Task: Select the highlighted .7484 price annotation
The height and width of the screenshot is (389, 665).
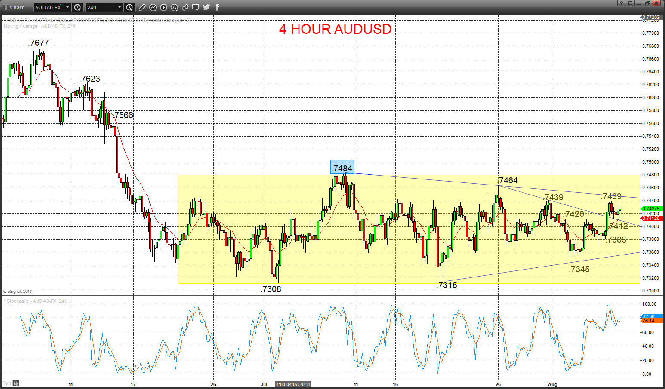Action: (x=342, y=168)
